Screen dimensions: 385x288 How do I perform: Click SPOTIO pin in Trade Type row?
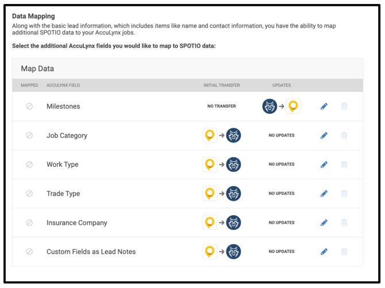coord(210,194)
